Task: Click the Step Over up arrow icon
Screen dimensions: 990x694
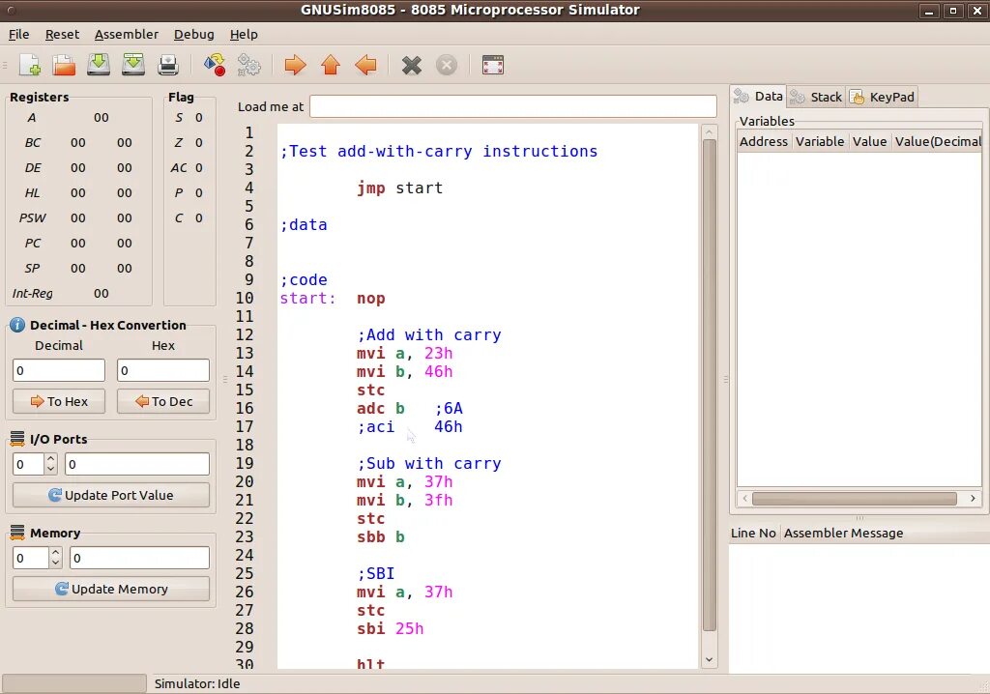Action: point(331,65)
